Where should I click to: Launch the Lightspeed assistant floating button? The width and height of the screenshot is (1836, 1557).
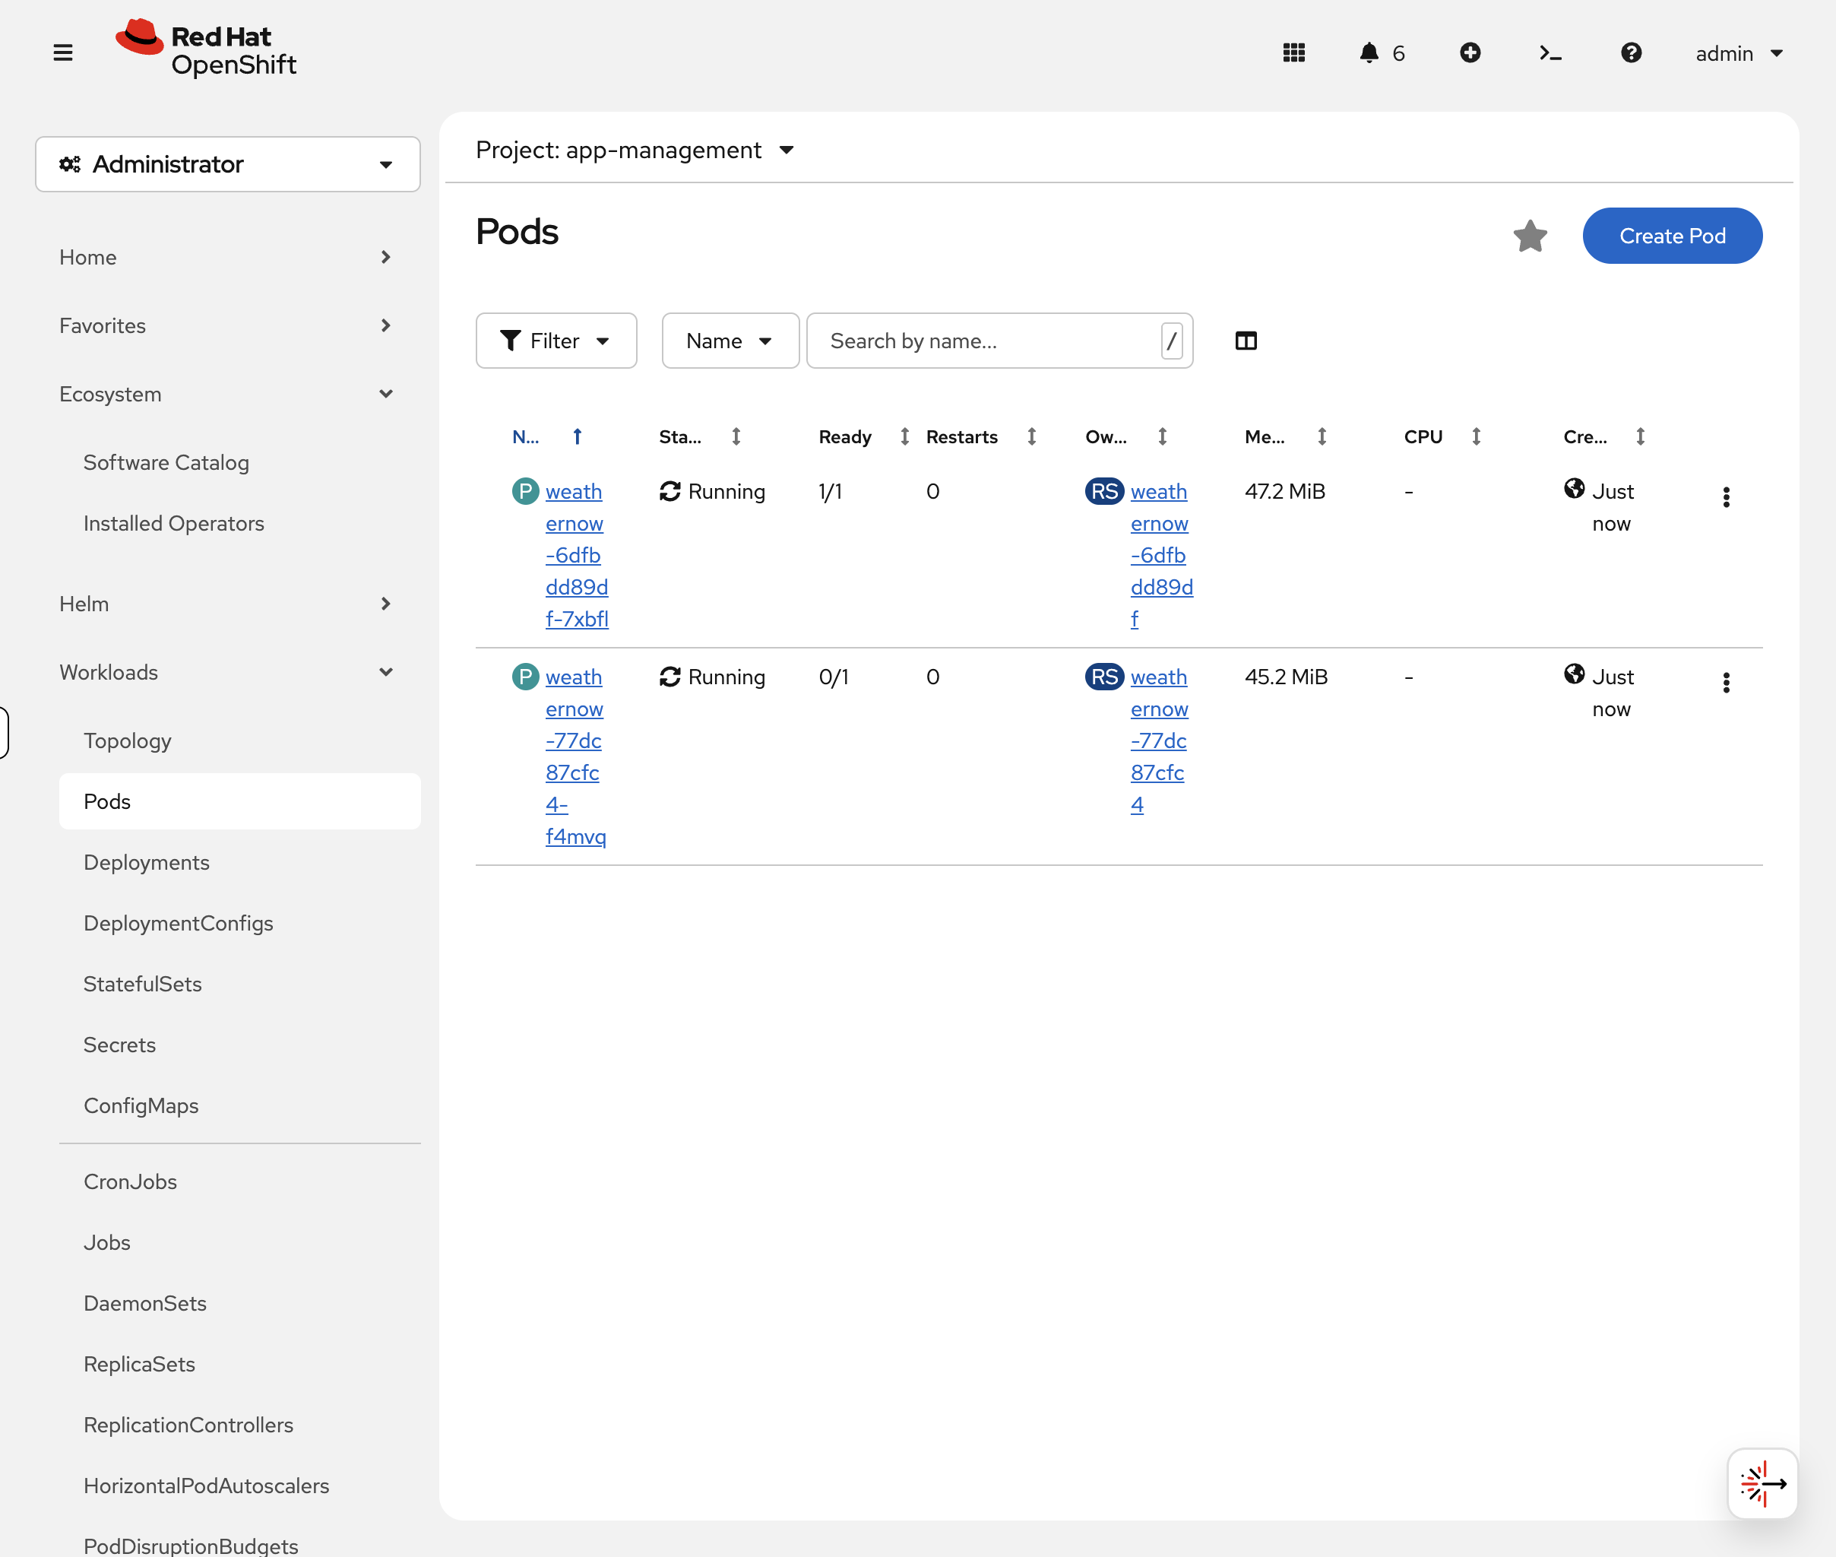[1762, 1484]
